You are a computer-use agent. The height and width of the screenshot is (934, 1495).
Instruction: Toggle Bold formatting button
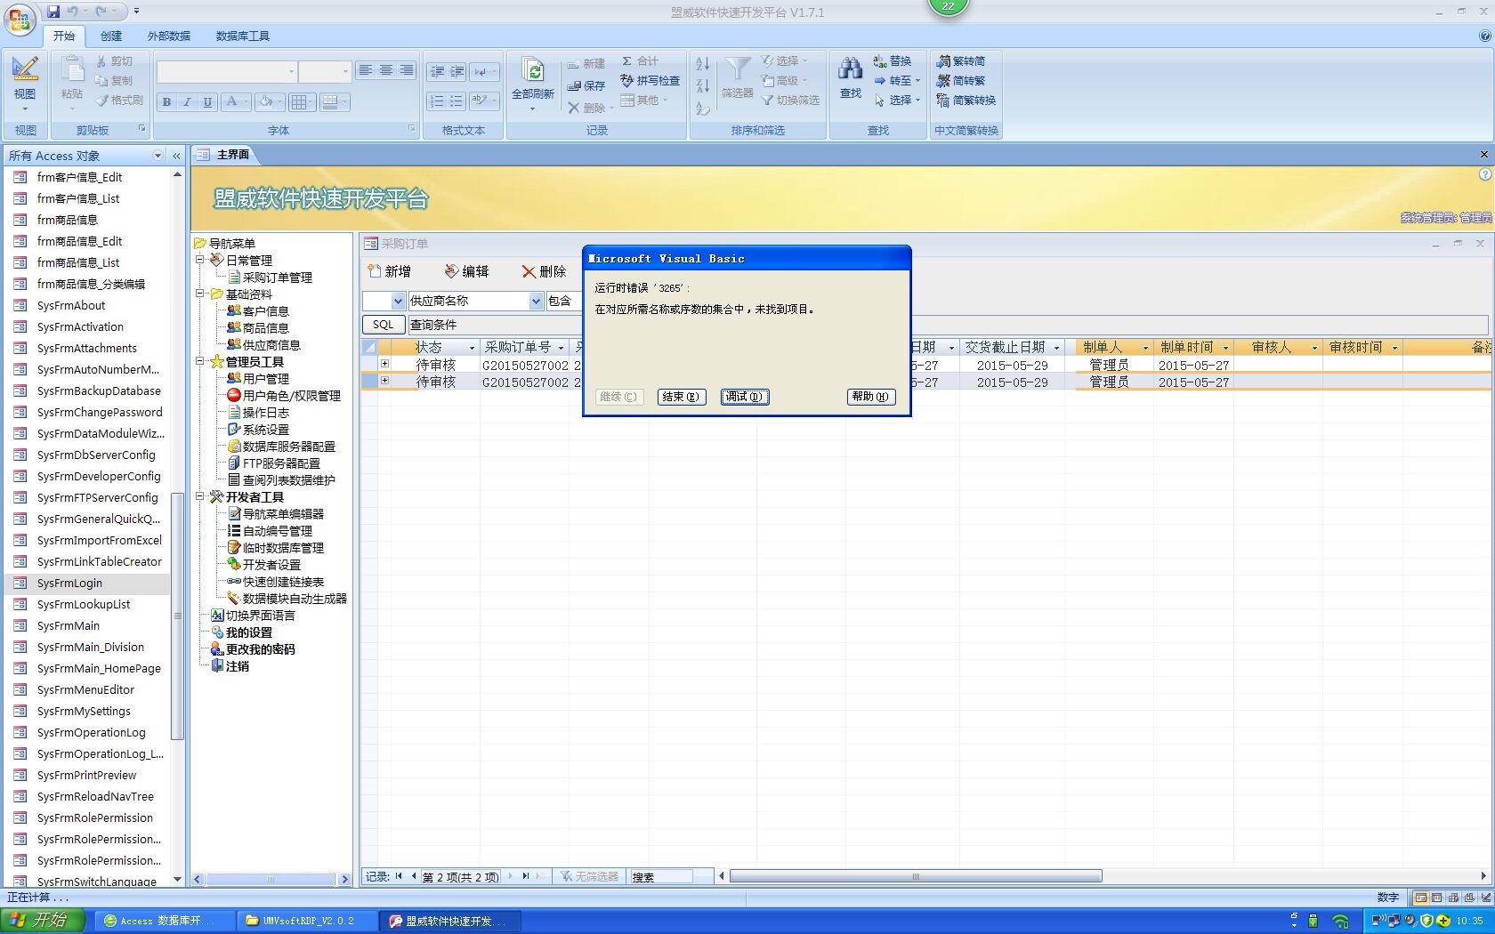tap(166, 102)
